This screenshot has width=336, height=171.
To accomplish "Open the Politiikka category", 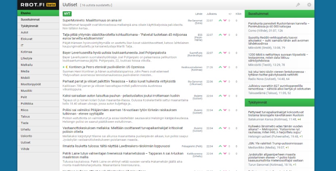I will tap(38, 104).
